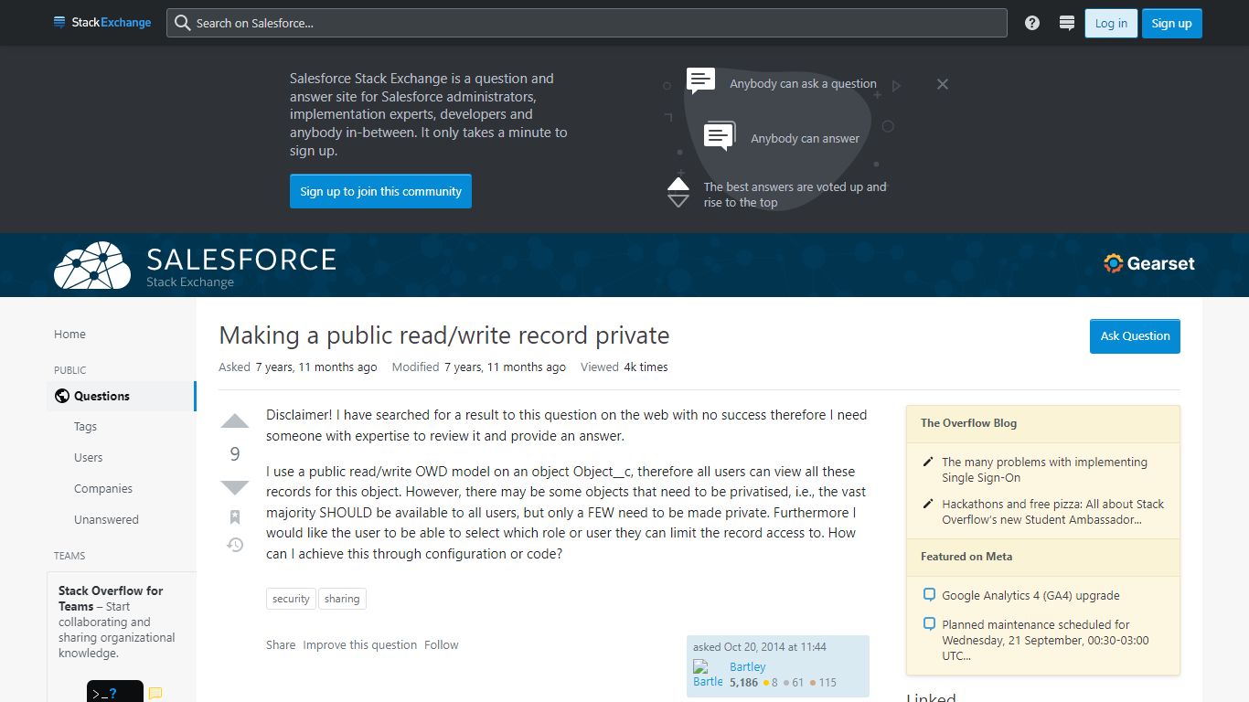This screenshot has width=1249, height=702.
Task: Click pencil icon beside Hackathons post
Action: point(929,505)
